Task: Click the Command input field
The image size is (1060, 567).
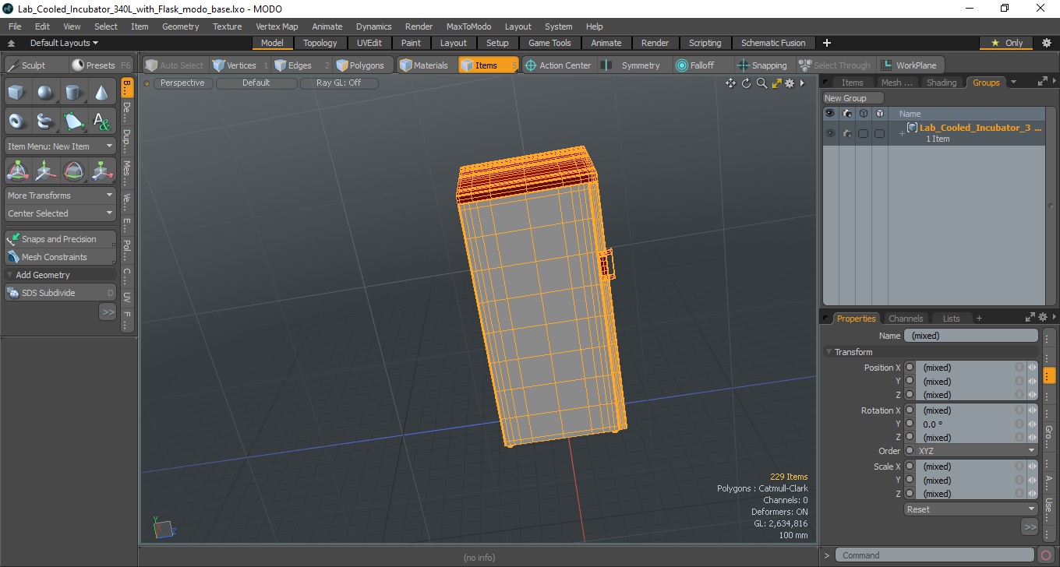Action: (936, 555)
